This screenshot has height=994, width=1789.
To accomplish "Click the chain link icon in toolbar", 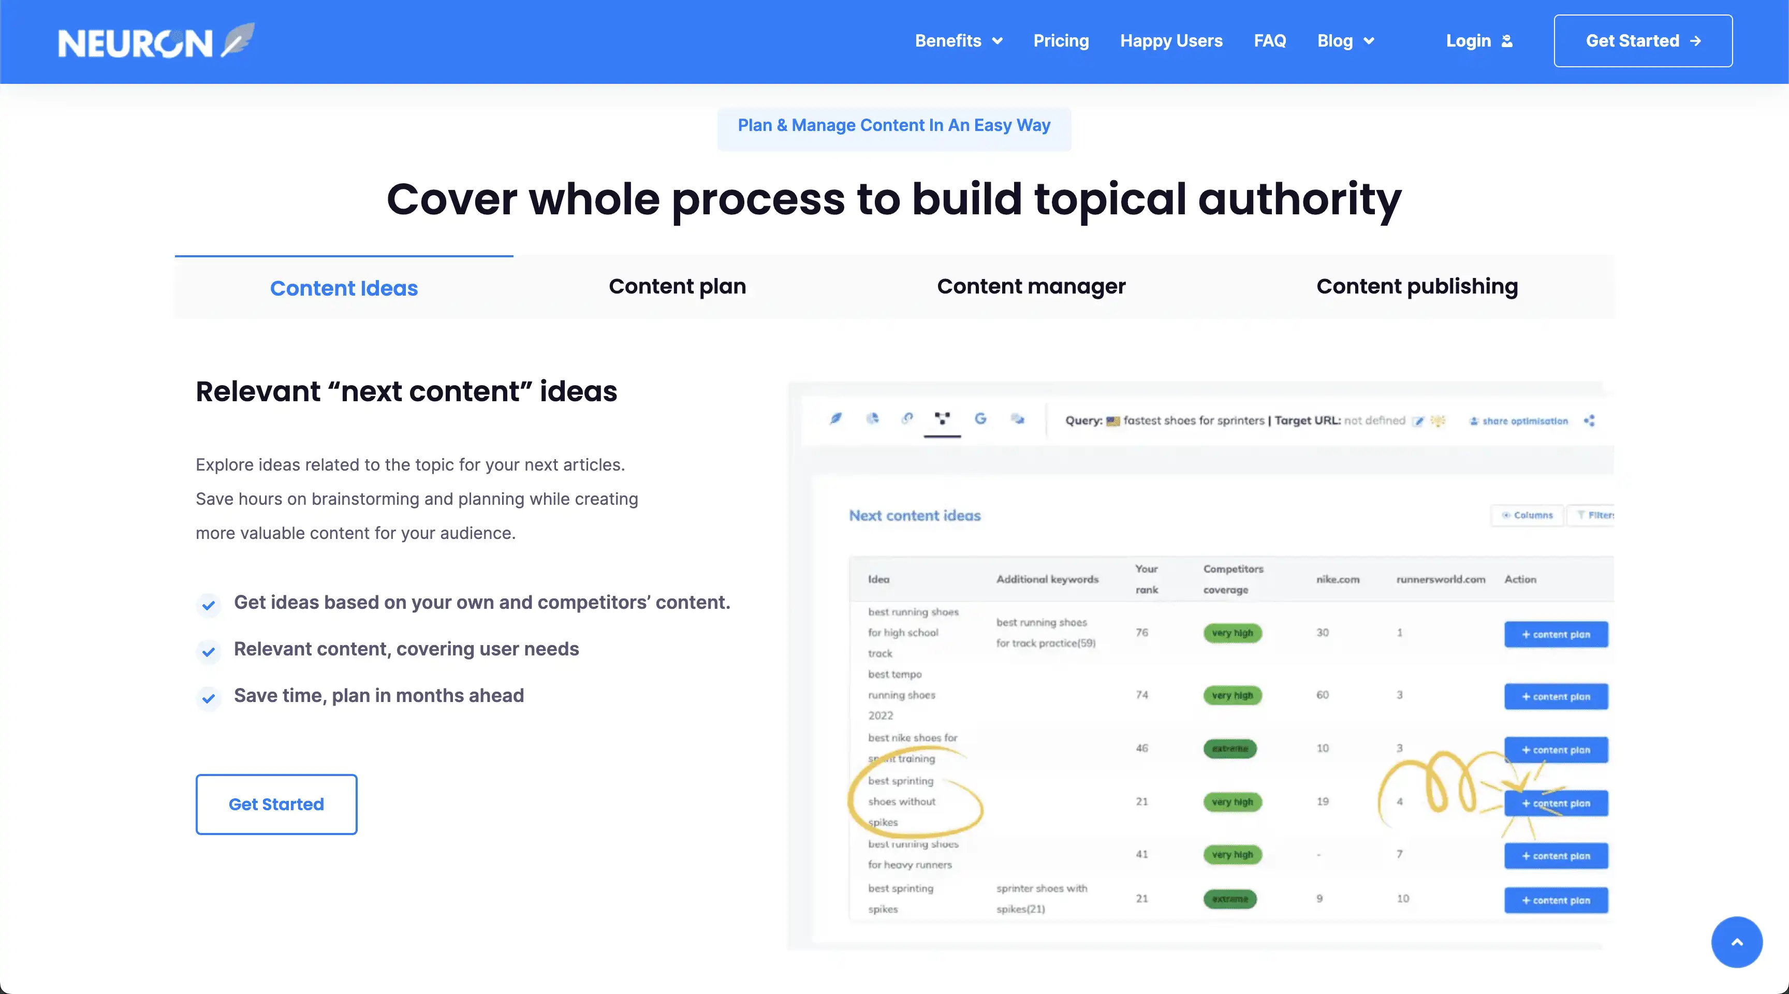I will tap(907, 418).
